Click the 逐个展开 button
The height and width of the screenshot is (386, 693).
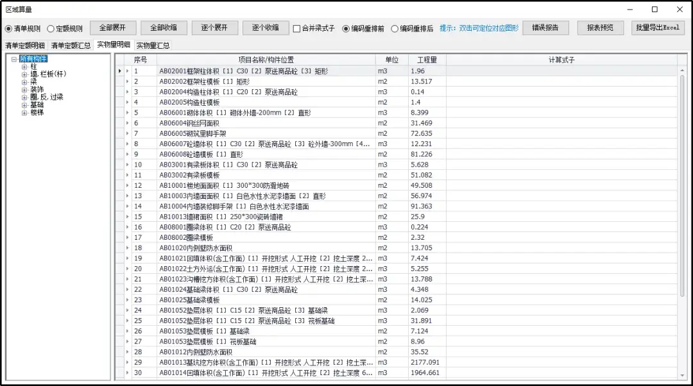(214, 28)
